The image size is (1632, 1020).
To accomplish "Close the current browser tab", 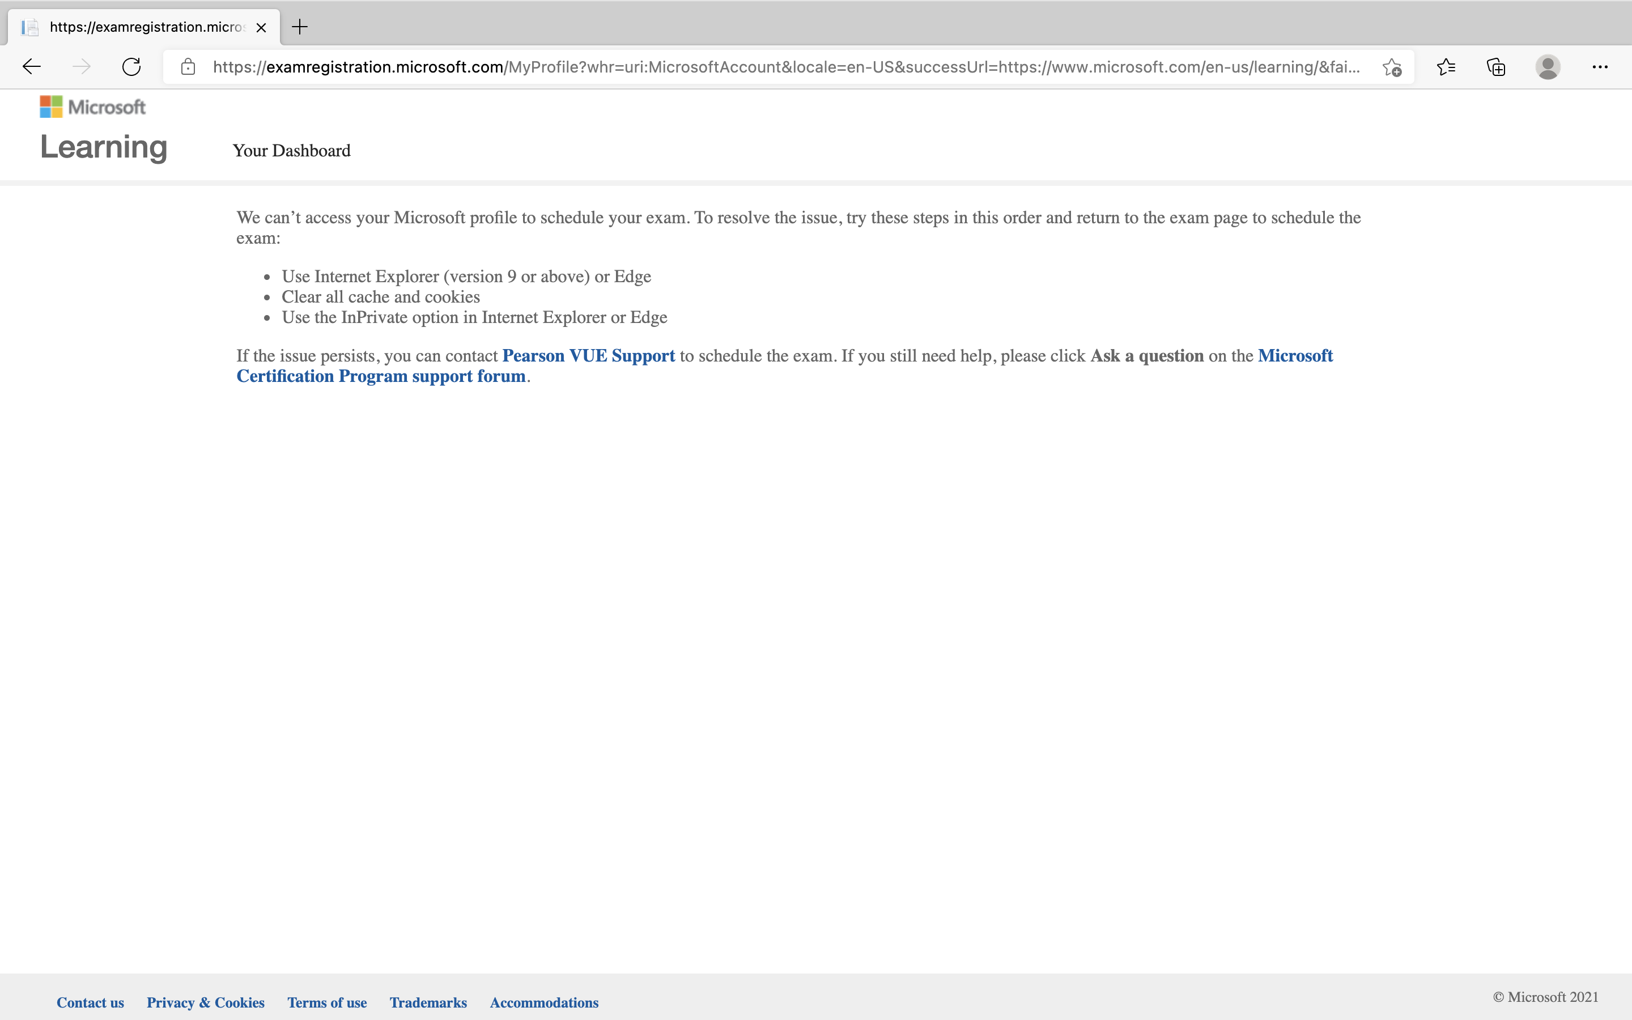I will 261,27.
